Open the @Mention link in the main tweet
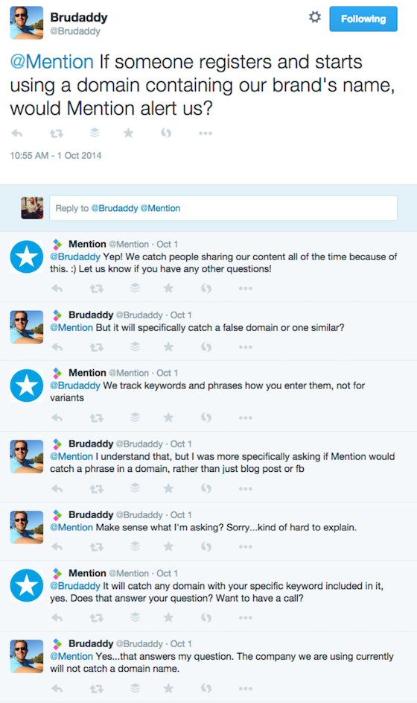Image resolution: width=417 pixels, height=703 pixels. tap(52, 62)
